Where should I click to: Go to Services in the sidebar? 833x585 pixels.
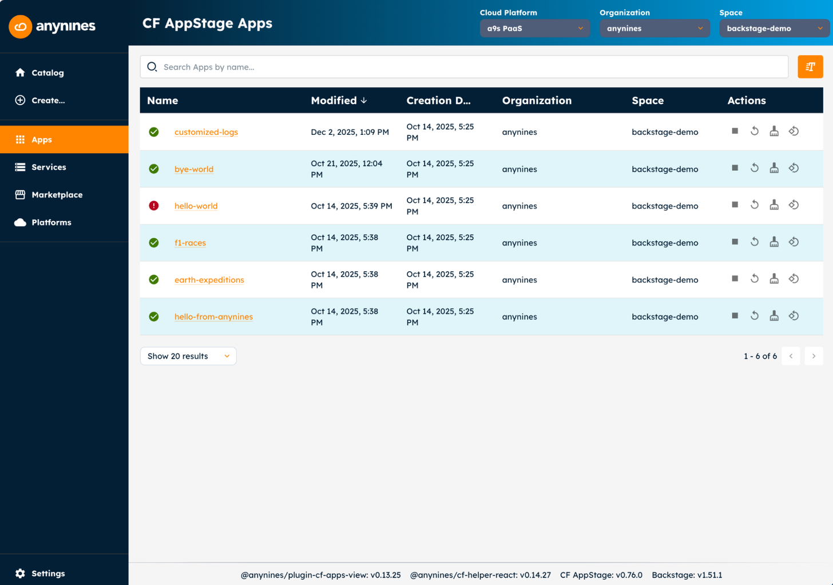pyautogui.click(x=64, y=167)
